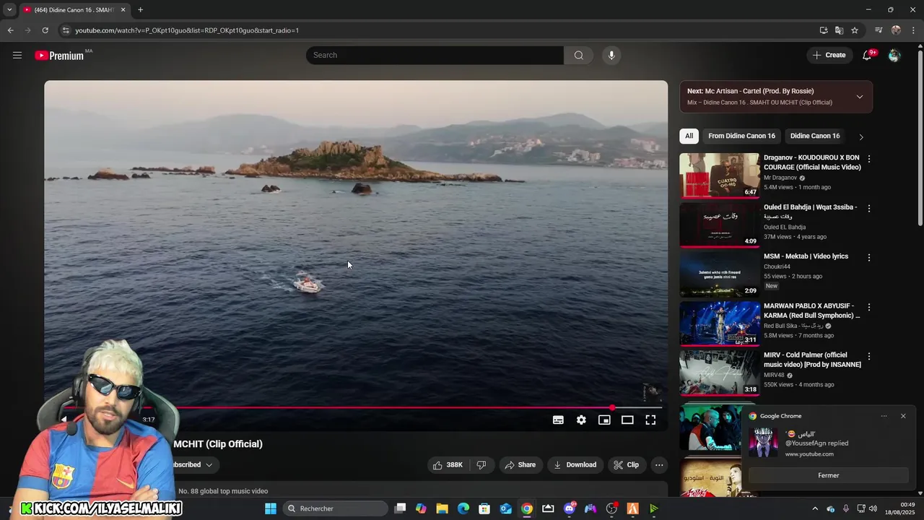Expand the Subscribed notification dropdown
The width and height of the screenshot is (924, 520).
point(209,465)
